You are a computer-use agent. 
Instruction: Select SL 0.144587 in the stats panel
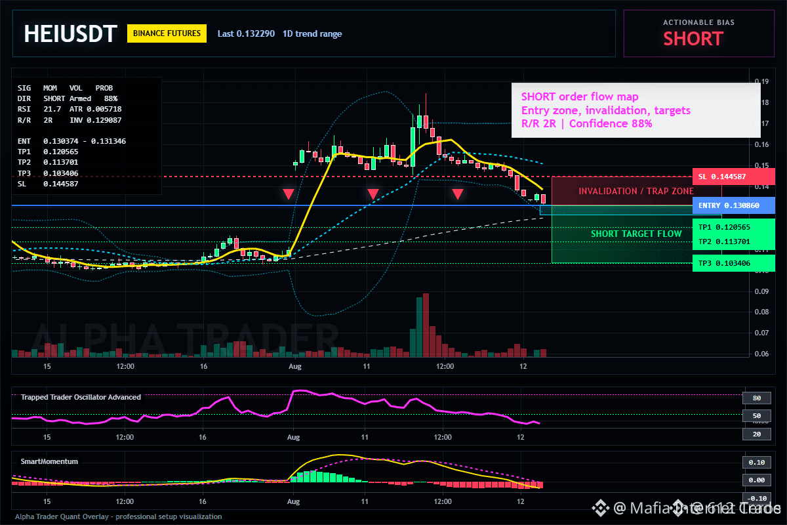click(48, 183)
